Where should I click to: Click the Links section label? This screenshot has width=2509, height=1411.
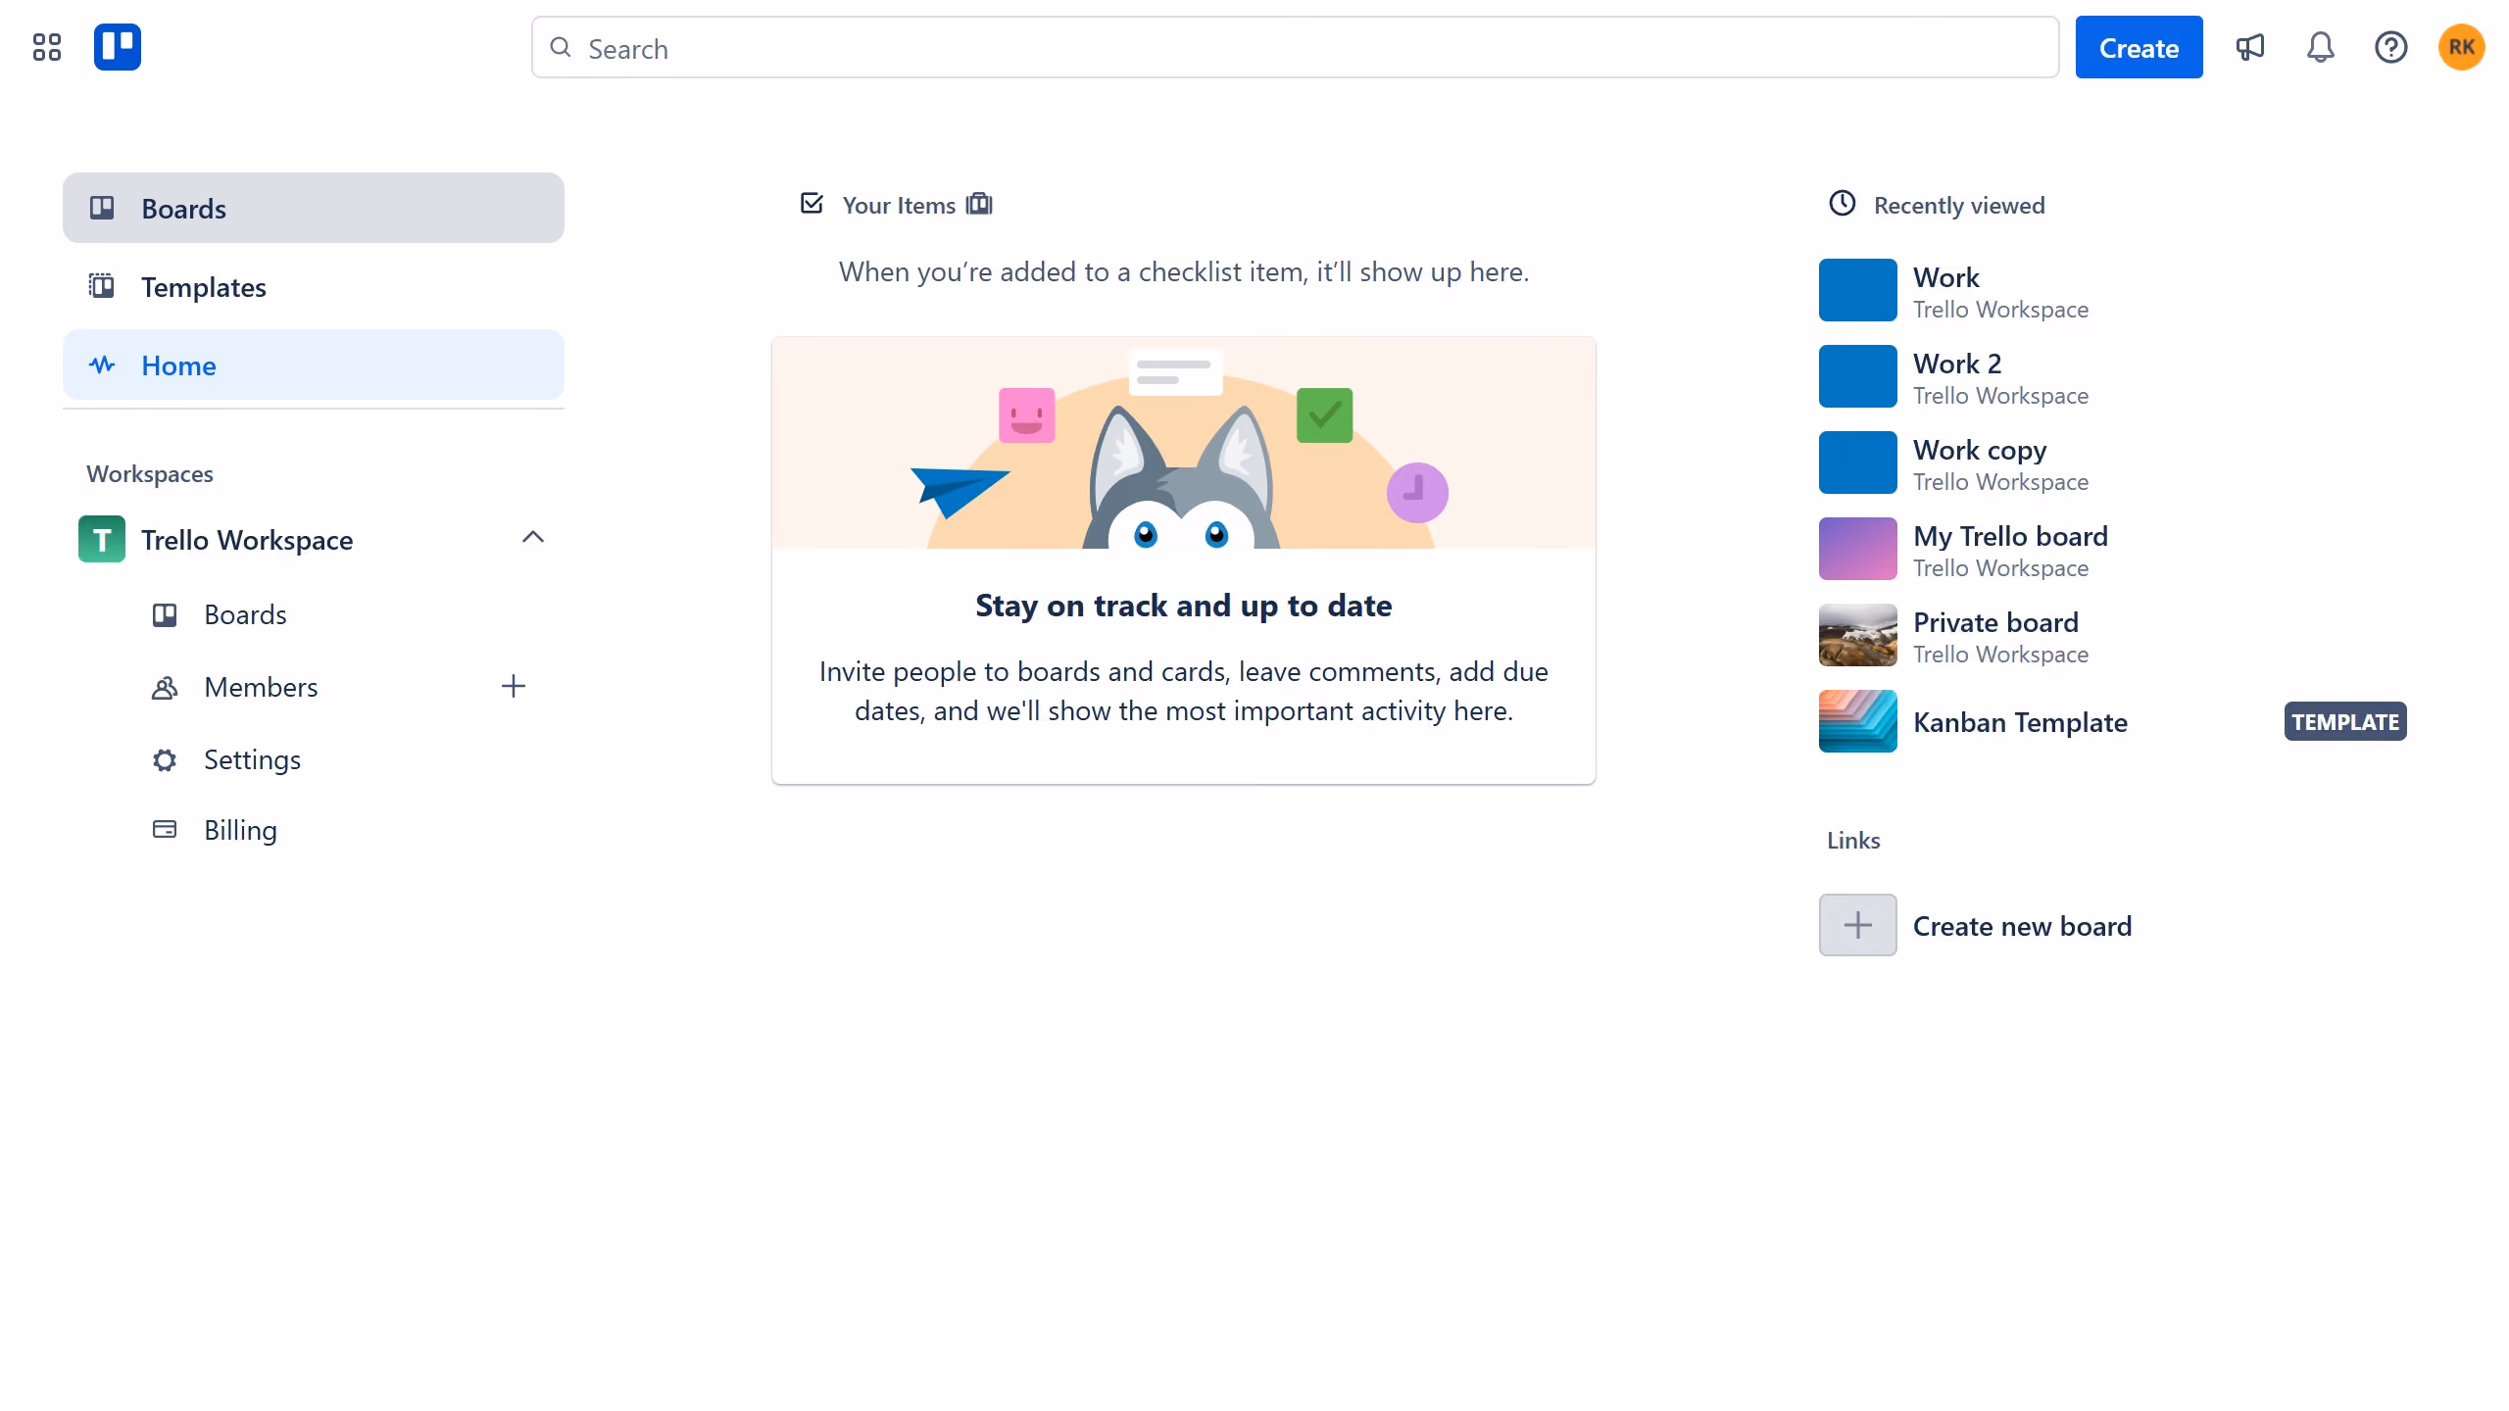point(1853,840)
